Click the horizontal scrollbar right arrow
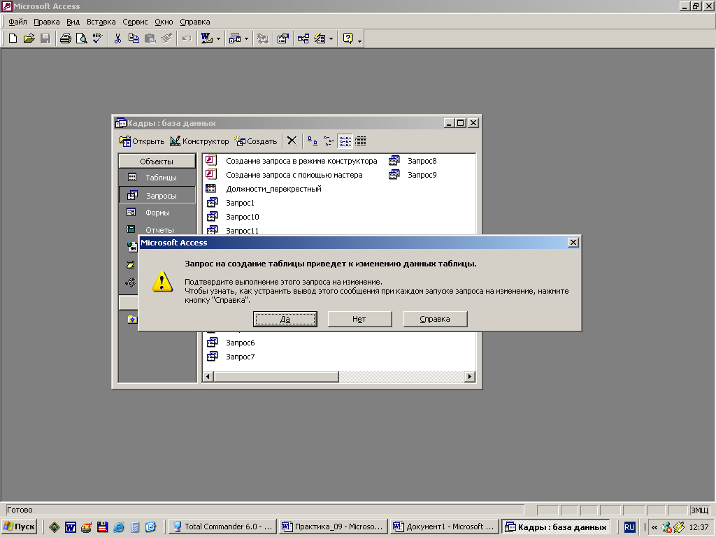Viewport: 716px width, 537px height. coord(469,376)
